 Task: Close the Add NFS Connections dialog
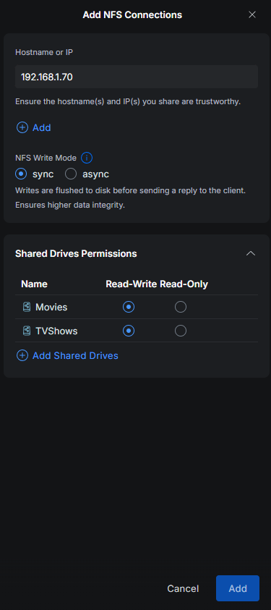point(252,14)
